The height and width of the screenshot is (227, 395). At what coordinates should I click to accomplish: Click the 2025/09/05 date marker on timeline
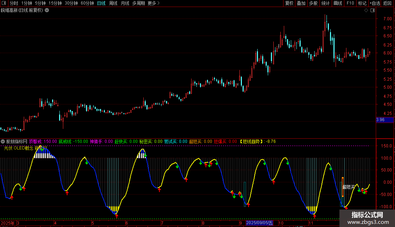coord(259,223)
